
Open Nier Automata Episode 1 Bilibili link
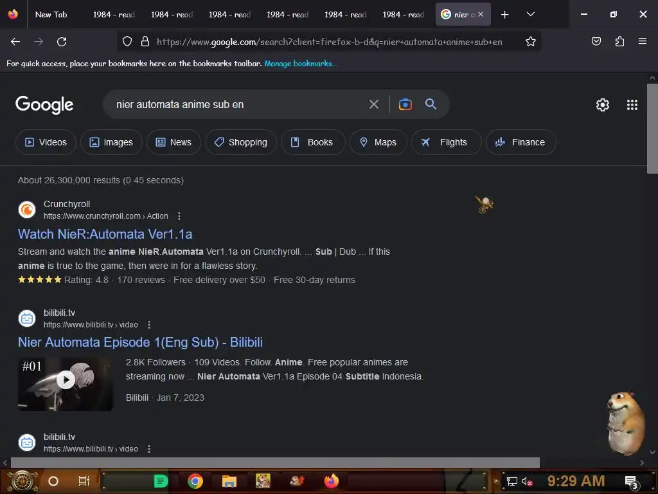click(x=140, y=342)
